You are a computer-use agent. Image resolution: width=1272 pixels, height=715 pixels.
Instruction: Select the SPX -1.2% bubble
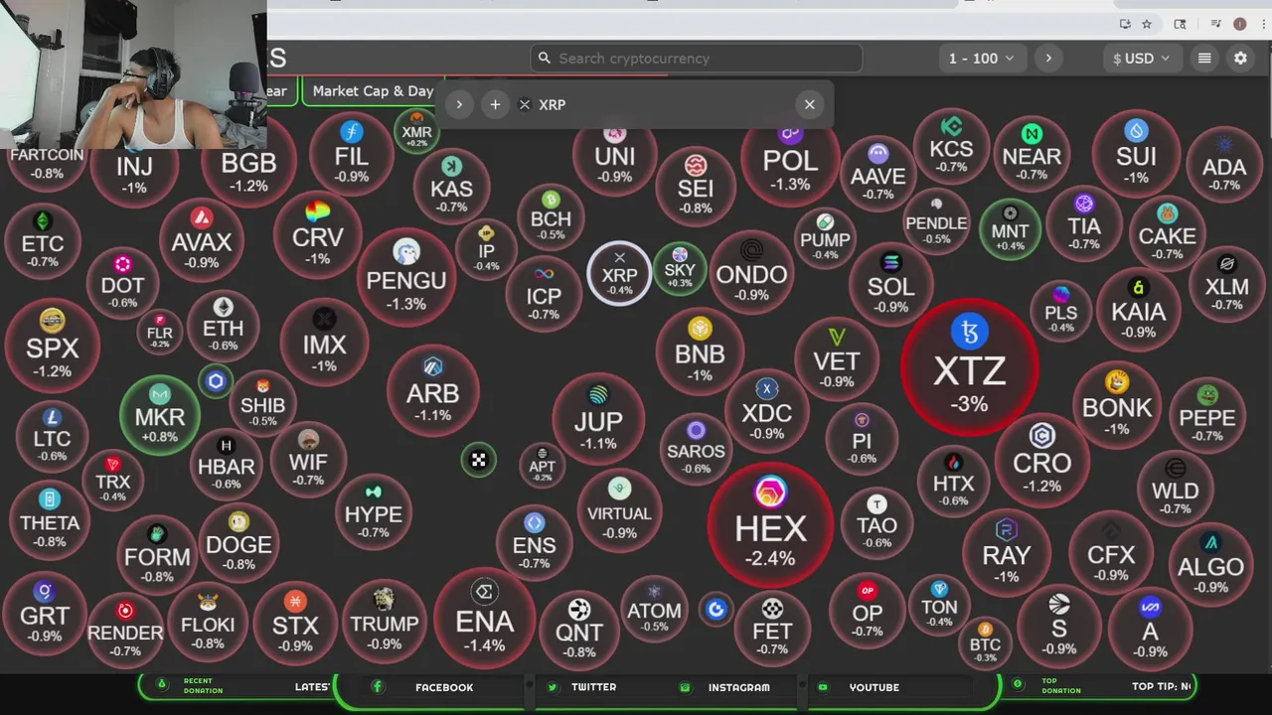[x=52, y=346]
